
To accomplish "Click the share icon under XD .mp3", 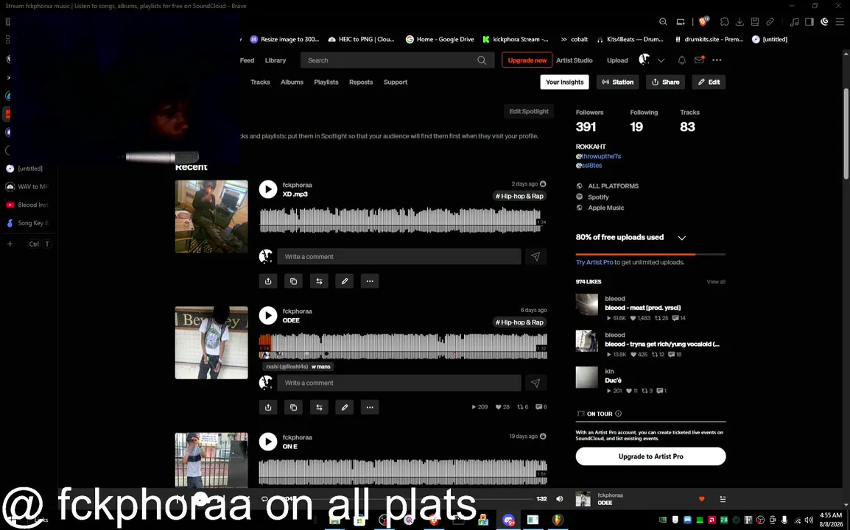I will pos(268,281).
